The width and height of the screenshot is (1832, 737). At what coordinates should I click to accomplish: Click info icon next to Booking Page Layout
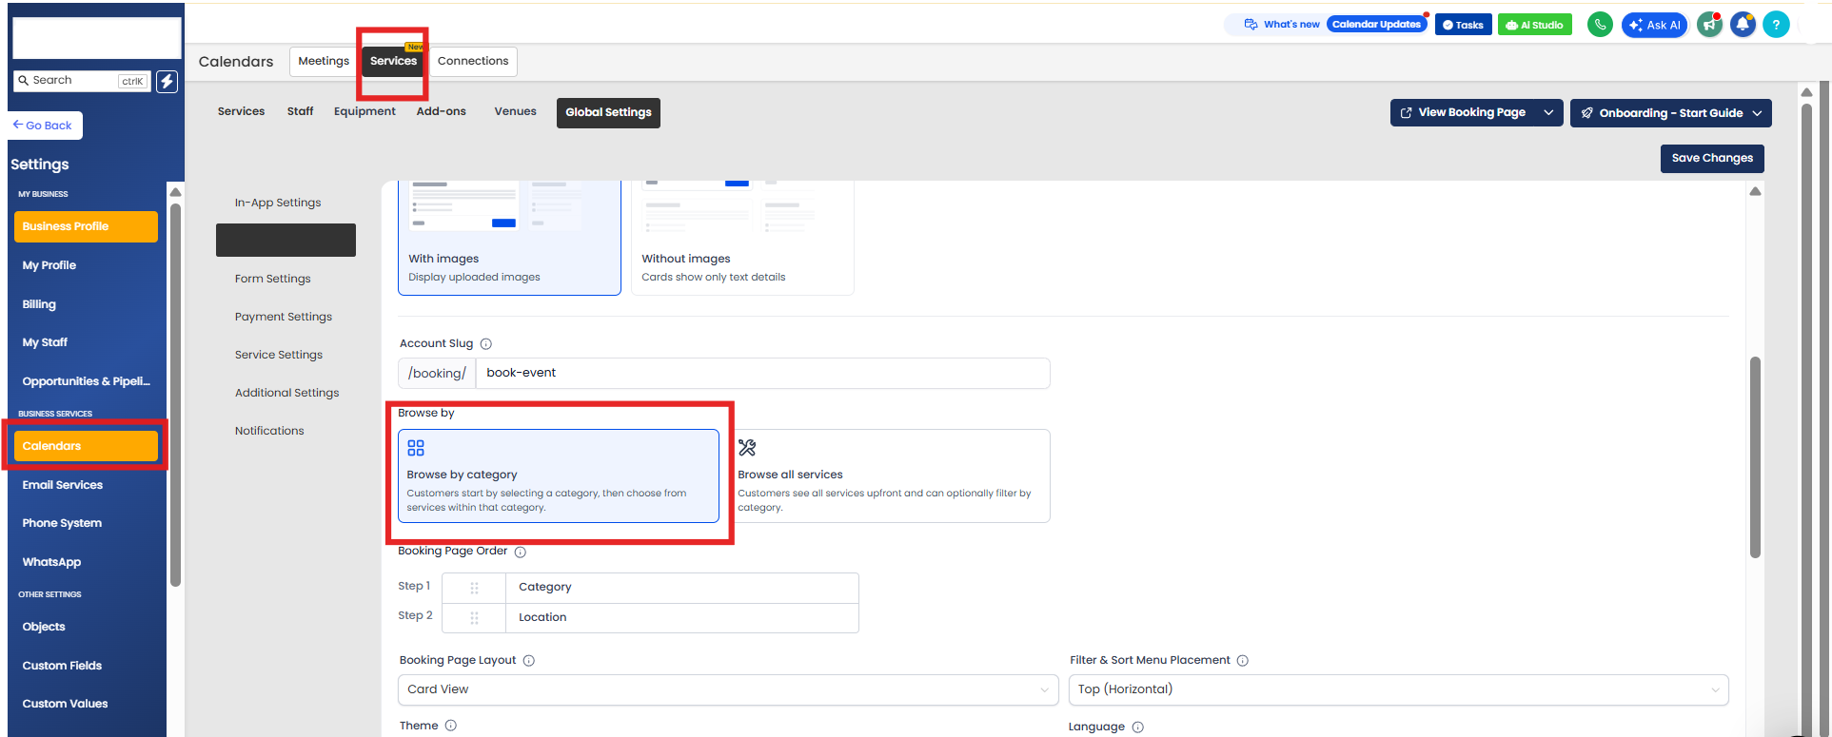529,661
